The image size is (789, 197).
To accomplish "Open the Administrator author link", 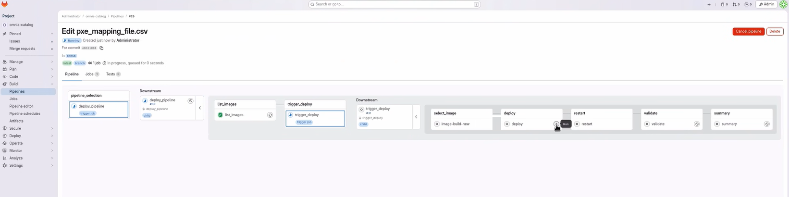I will click(x=128, y=40).
